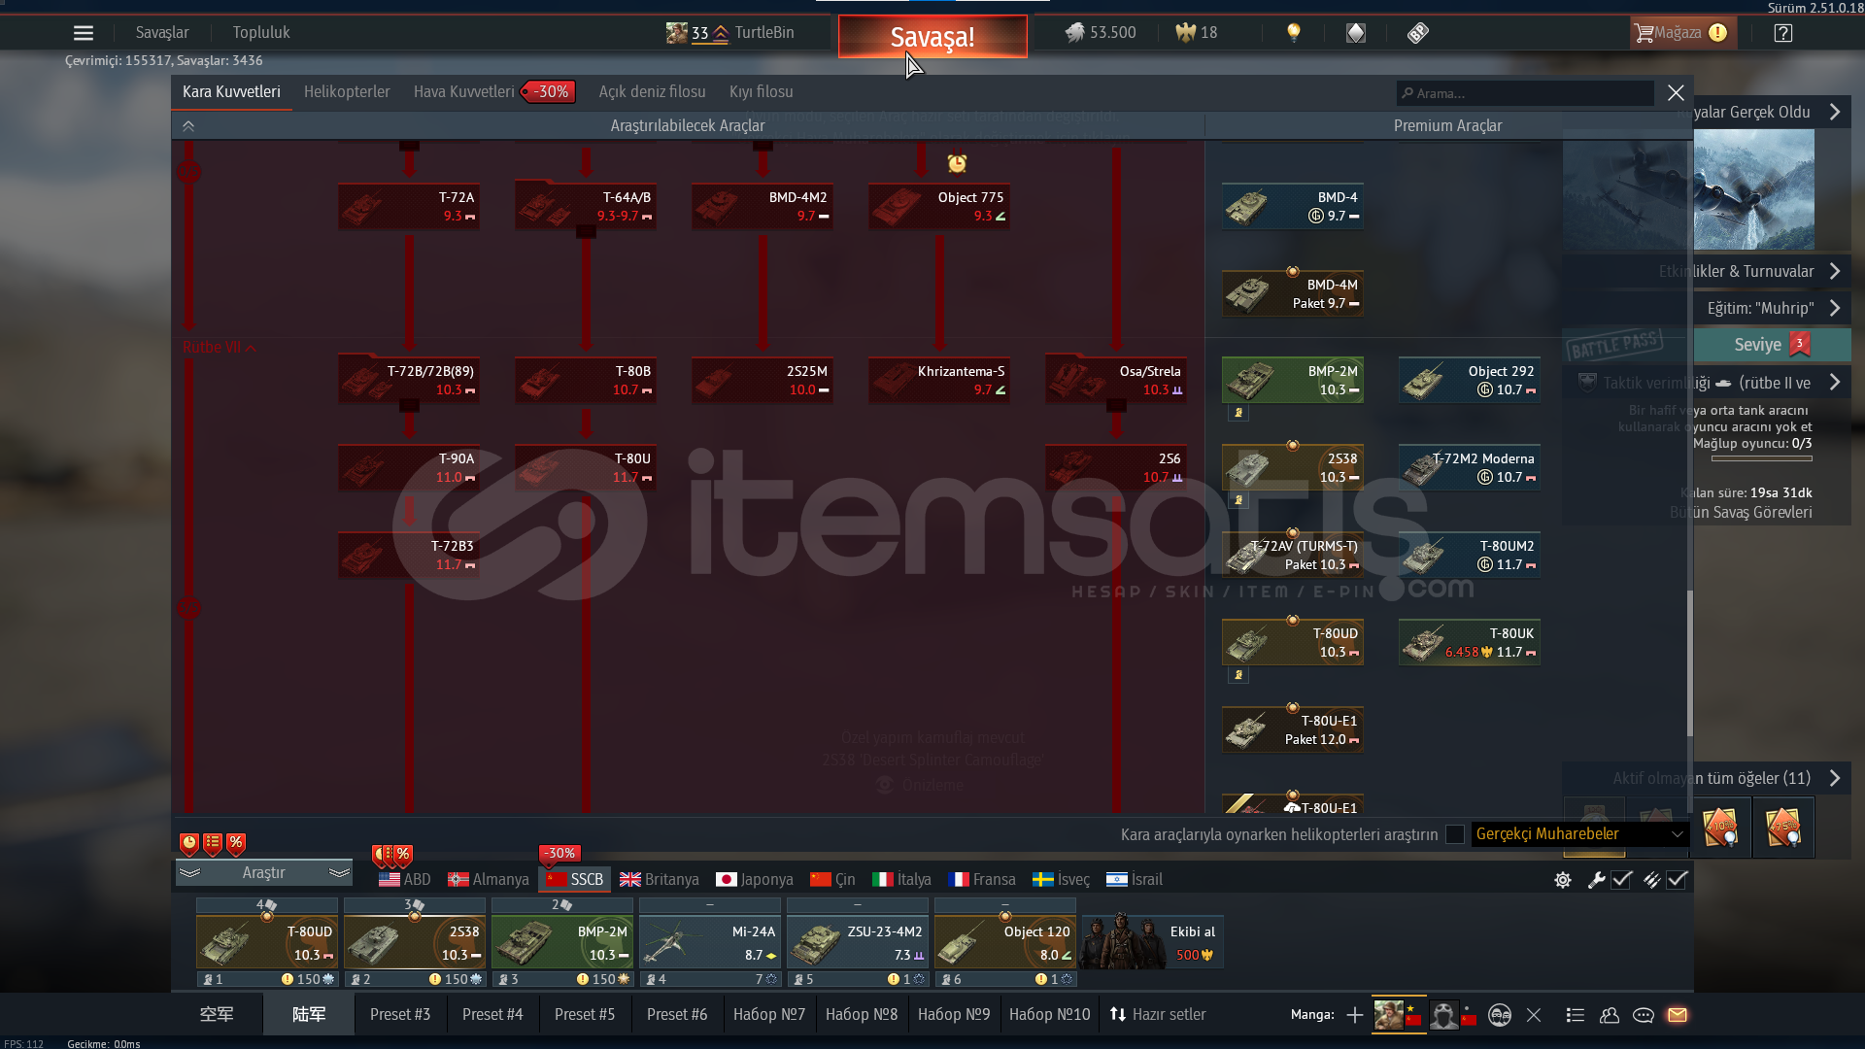Screen dimensions: 1865x1049
Task: Click the help question mark icon
Action: pos(1782,33)
